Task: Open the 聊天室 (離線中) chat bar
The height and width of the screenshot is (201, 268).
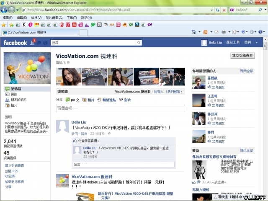Action: tap(229, 197)
